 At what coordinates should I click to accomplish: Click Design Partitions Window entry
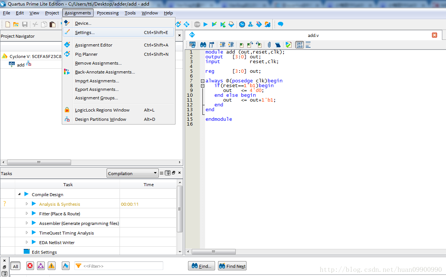point(118,119)
